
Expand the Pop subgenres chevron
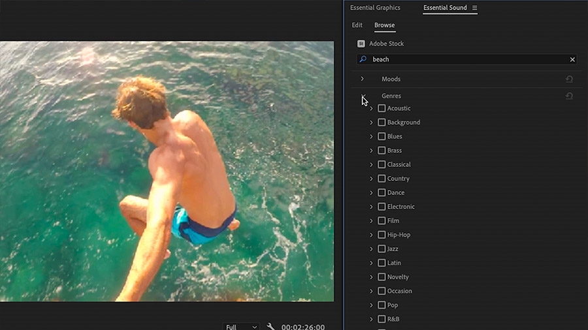371,305
